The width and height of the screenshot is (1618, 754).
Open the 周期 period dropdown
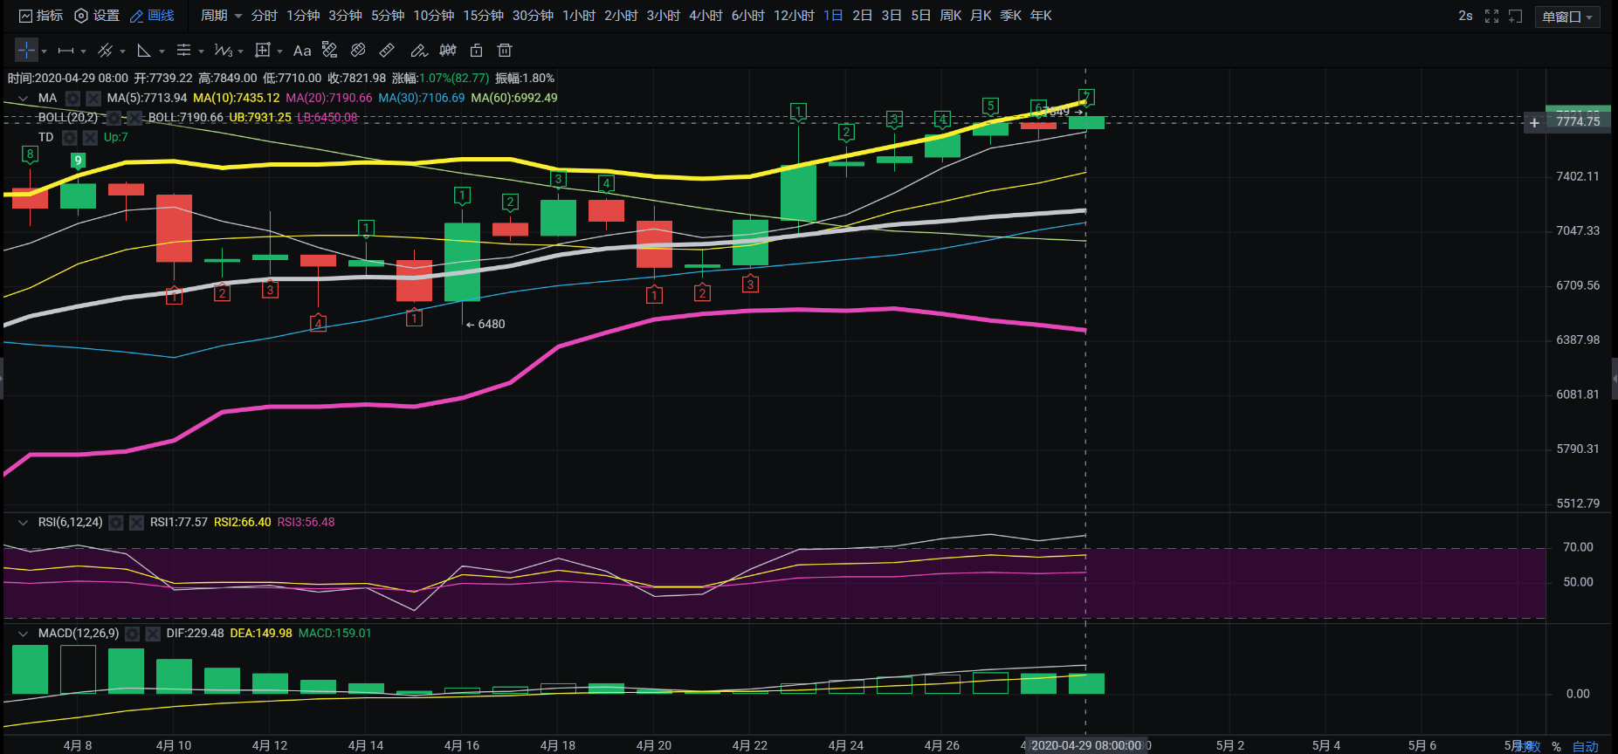221,16
